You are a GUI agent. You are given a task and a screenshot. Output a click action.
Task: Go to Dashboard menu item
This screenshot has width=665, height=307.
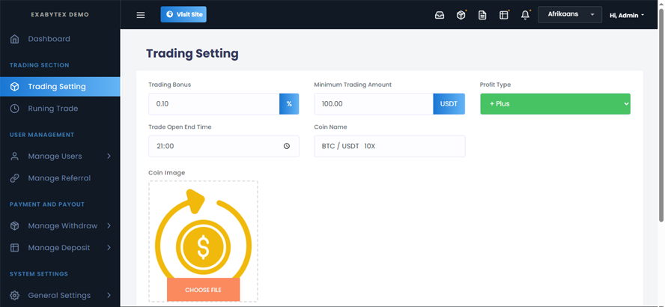tap(60, 39)
